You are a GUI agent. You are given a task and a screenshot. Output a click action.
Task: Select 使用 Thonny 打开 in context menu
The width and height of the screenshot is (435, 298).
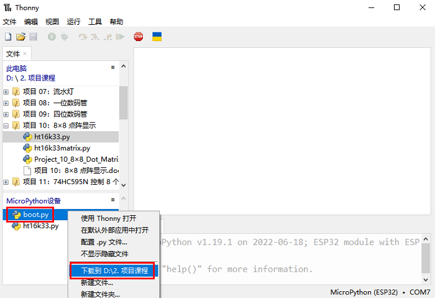pyautogui.click(x=108, y=218)
